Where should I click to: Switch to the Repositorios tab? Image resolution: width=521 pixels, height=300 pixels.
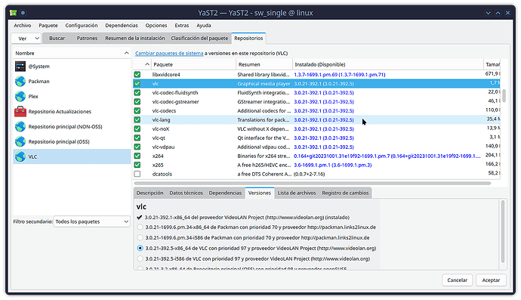pos(248,39)
